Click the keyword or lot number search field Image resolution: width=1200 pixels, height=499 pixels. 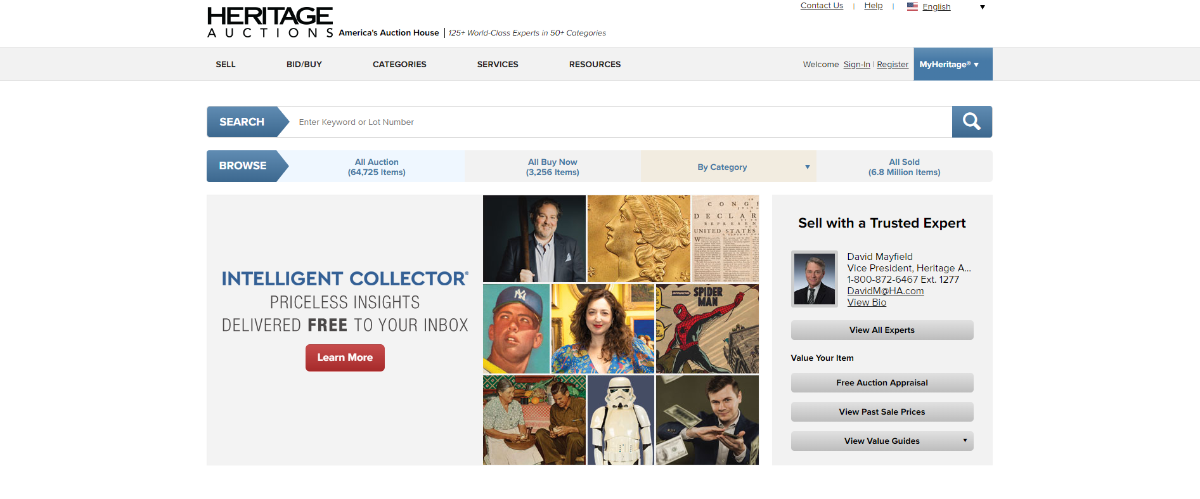tap(621, 122)
